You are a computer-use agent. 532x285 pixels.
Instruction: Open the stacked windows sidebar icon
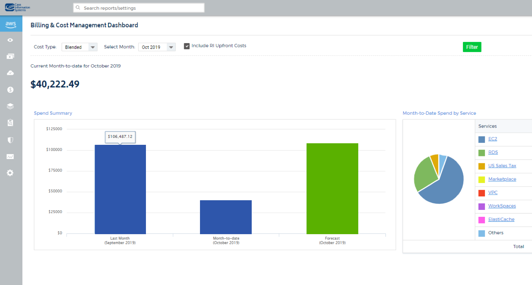coord(10,56)
